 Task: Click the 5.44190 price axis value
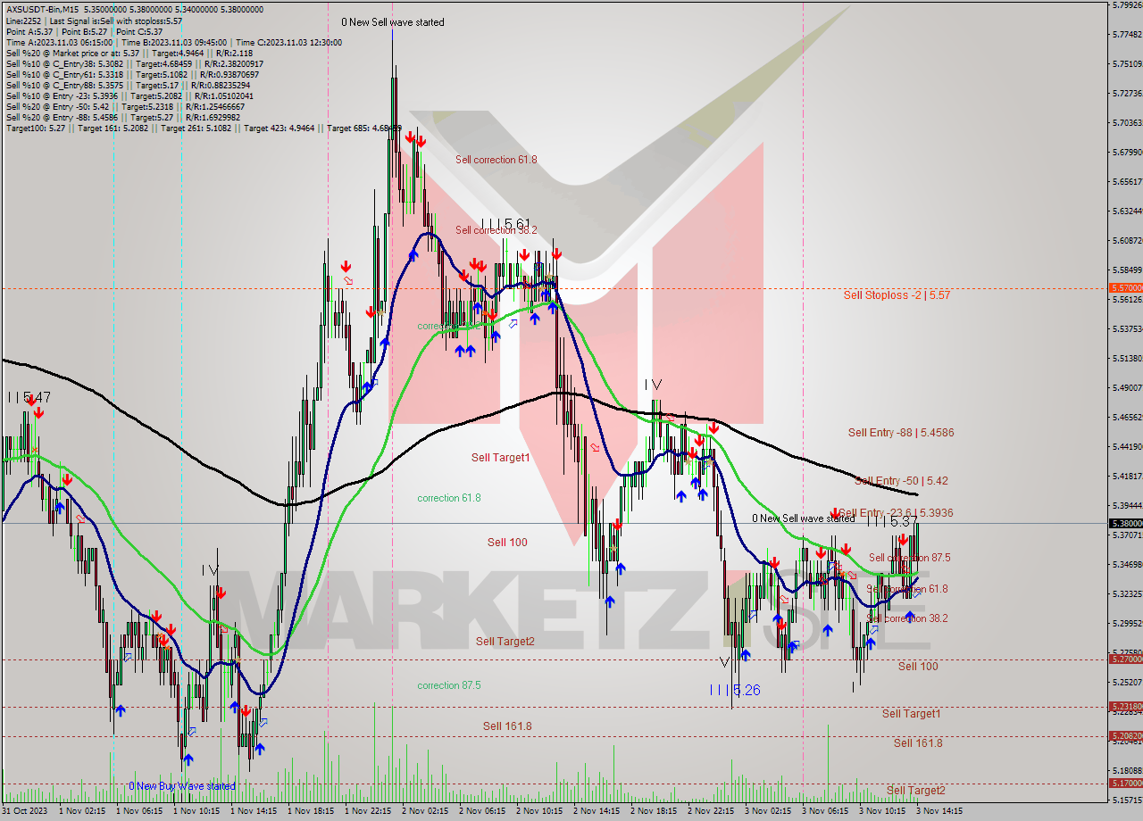pyautogui.click(x=1126, y=446)
